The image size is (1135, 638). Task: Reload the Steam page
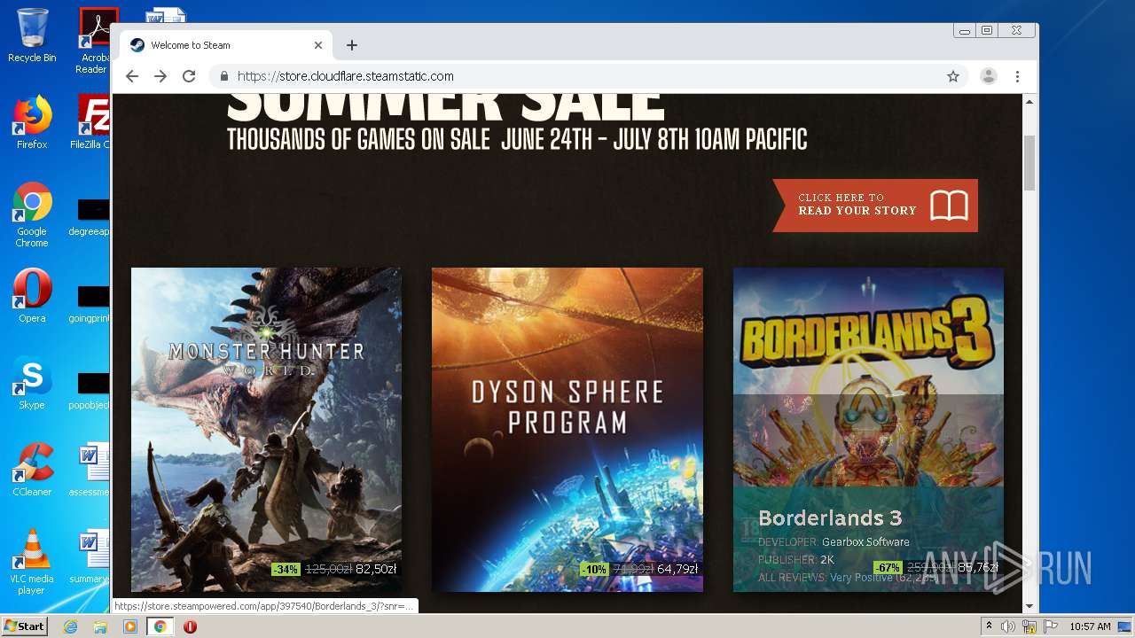(x=189, y=76)
